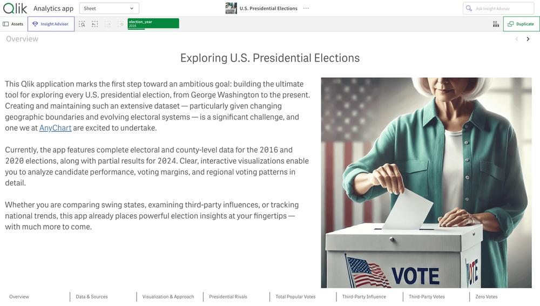Click the U.S. Presidential Elections app thumbnail
Viewport: 540px width, 306px height.
pyautogui.click(x=231, y=8)
